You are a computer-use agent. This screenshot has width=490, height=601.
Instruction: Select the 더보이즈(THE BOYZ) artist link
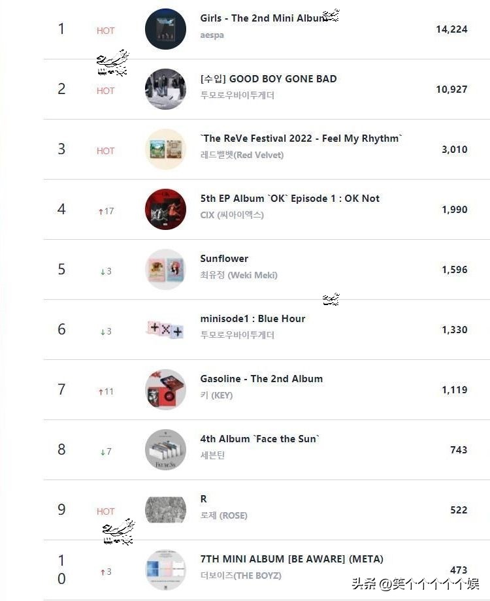point(240,576)
